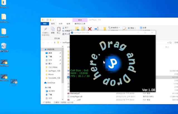This screenshot has width=178, height=114.
Task: Open 152_PANA folder in navigation pane
Action: click(x=52, y=67)
